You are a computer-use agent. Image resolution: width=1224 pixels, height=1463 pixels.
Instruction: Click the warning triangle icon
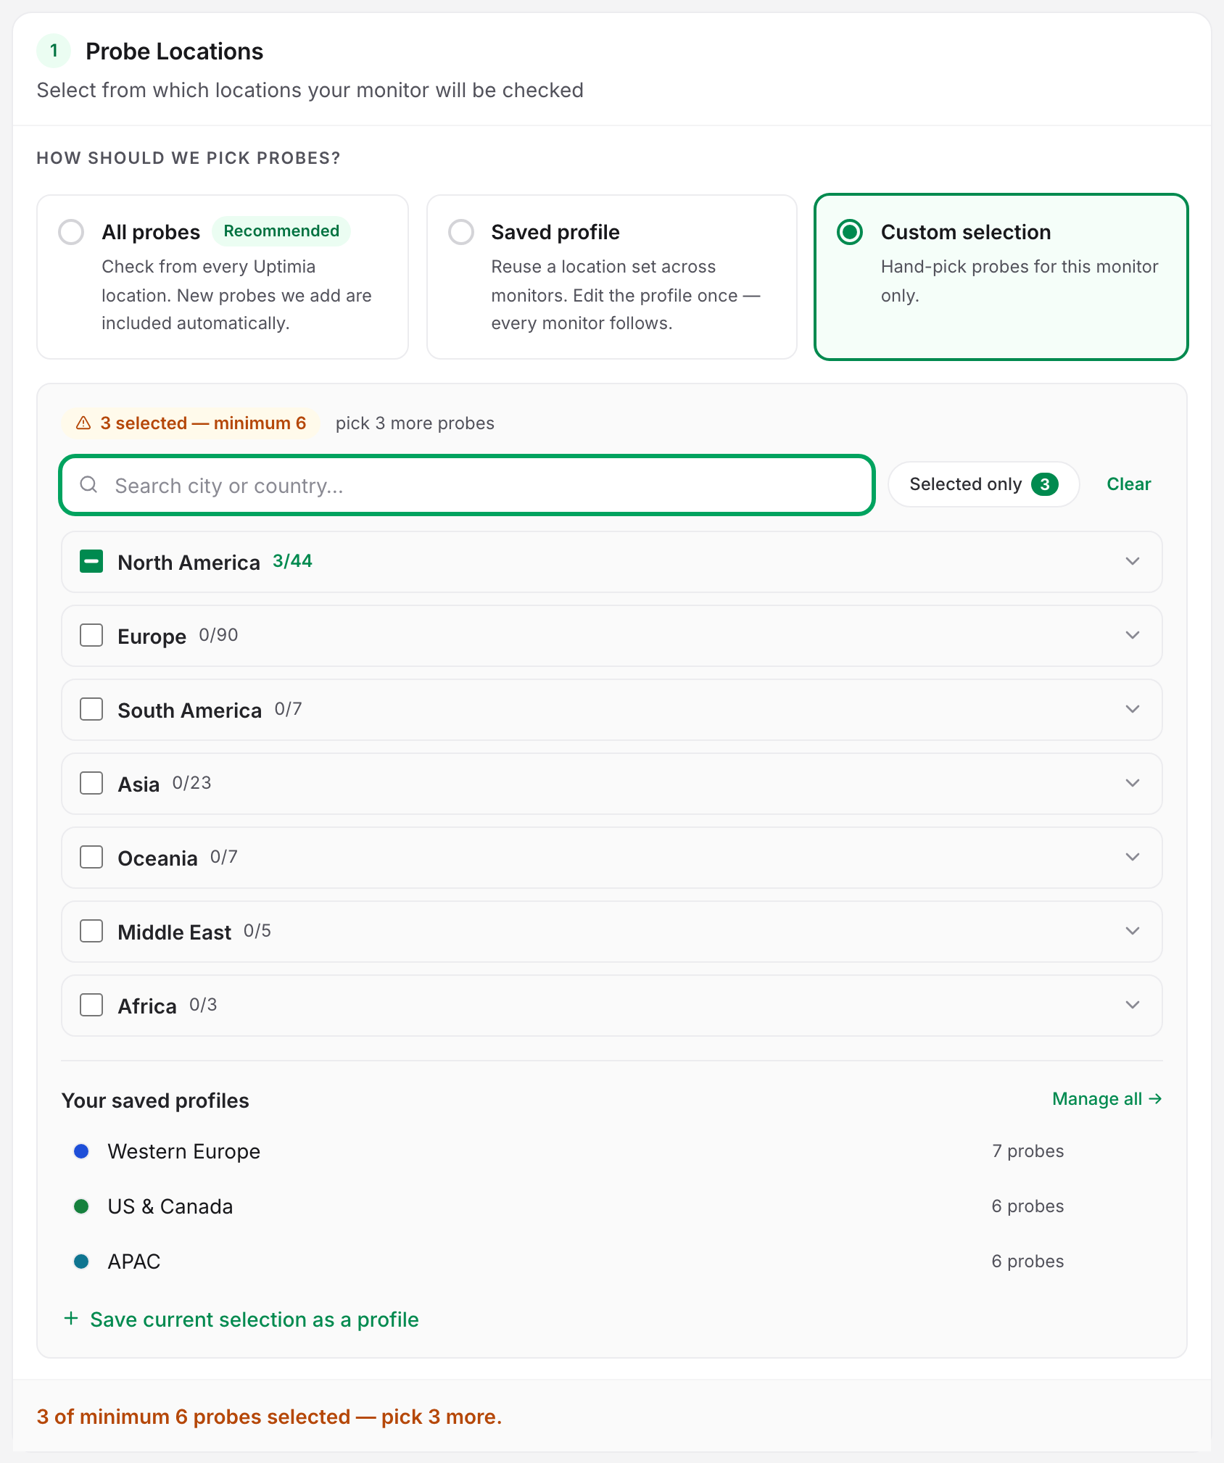(x=83, y=423)
